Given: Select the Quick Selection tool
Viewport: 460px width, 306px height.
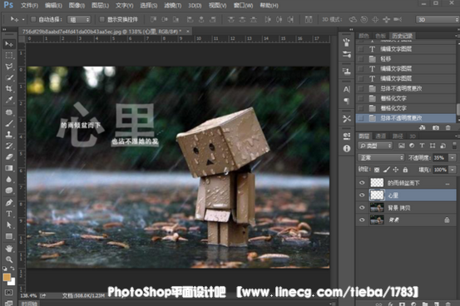Looking at the screenshot, I should point(9,77).
